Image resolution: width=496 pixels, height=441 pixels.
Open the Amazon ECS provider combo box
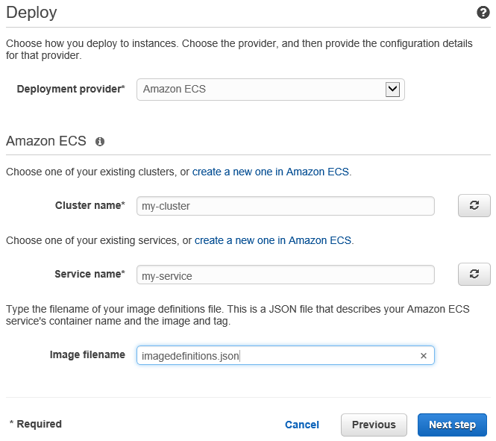261,90
